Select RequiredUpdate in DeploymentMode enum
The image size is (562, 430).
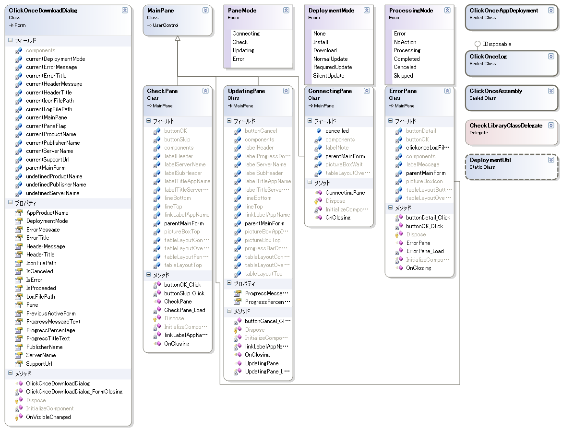pyautogui.click(x=333, y=67)
